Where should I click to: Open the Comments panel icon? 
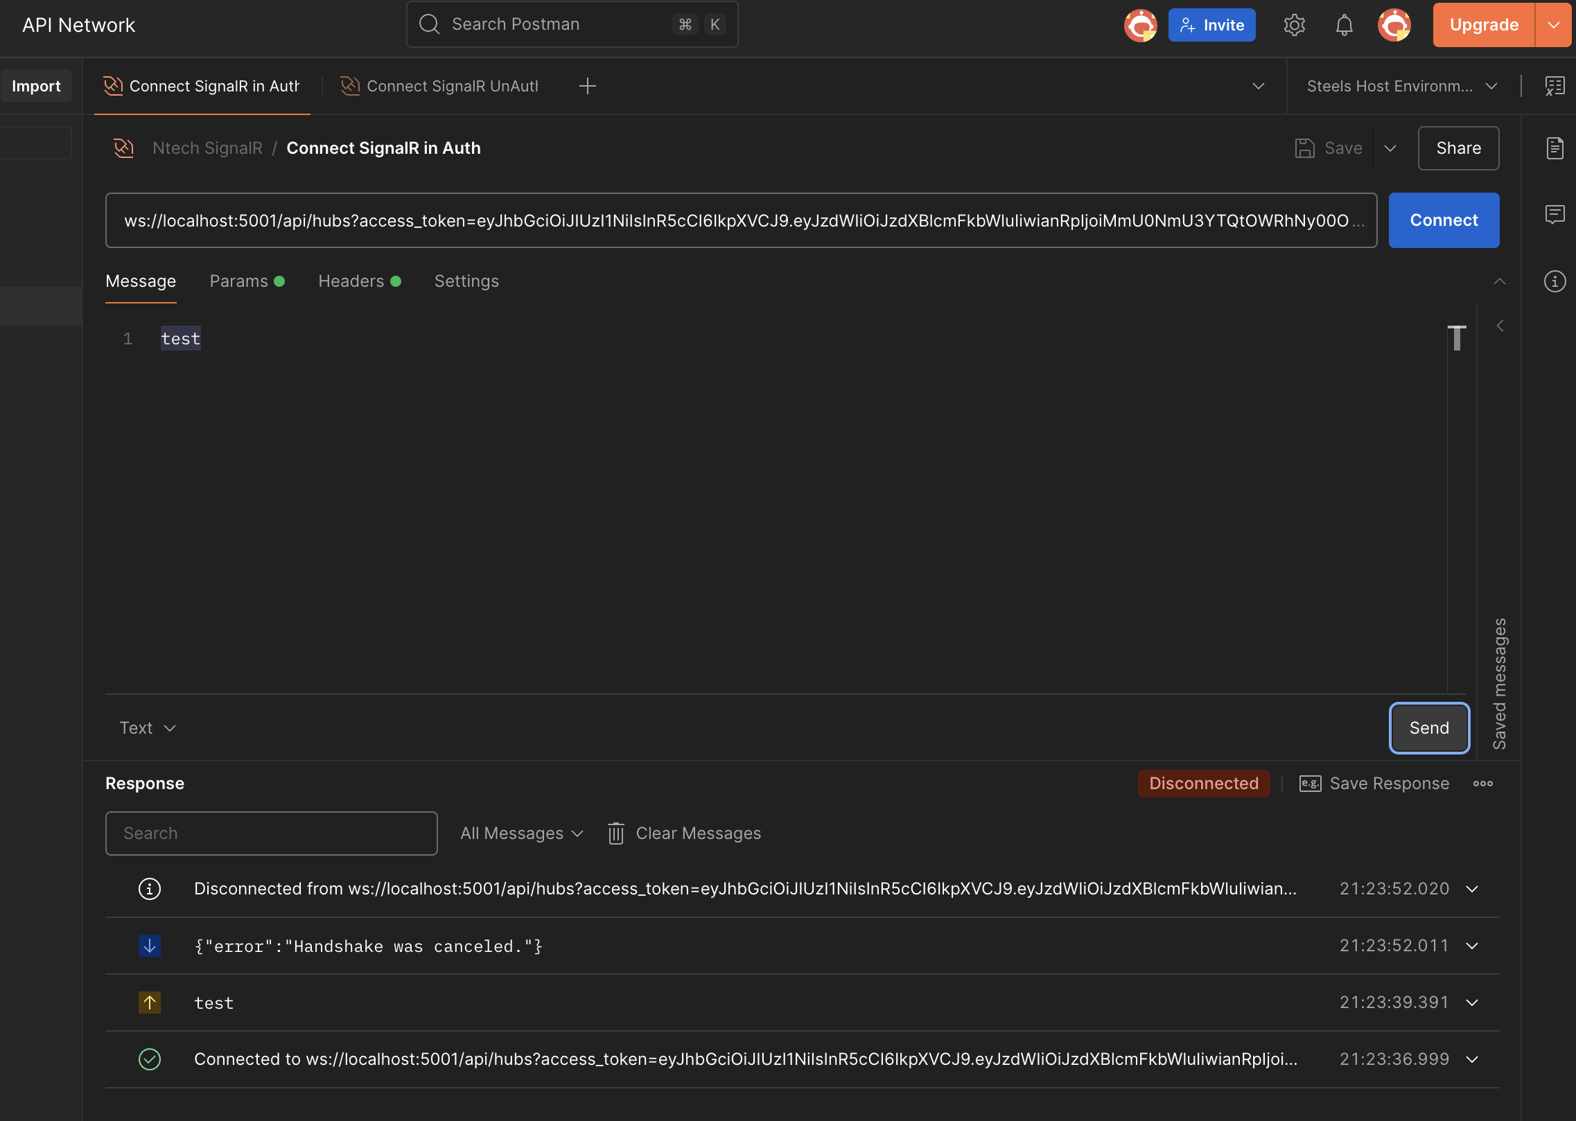click(x=1555, y=215)
